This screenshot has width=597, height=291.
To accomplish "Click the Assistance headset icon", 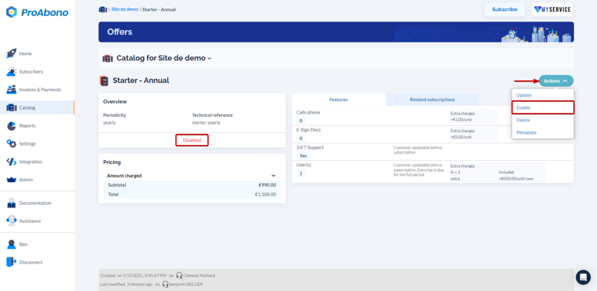I will pyautogui.click(x=12, y=221).
